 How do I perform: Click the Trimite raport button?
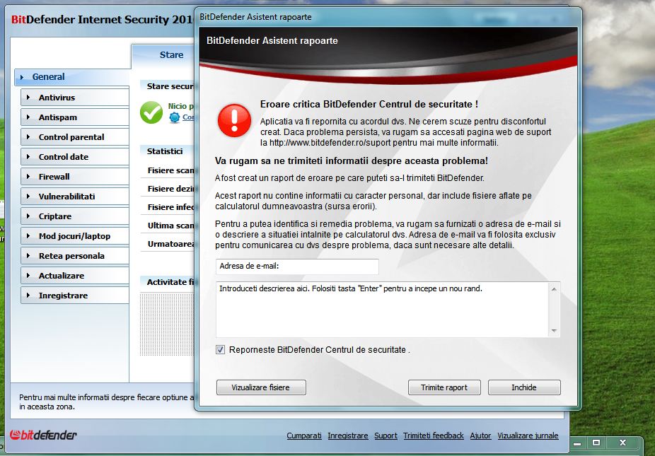(x=444, y=387)
